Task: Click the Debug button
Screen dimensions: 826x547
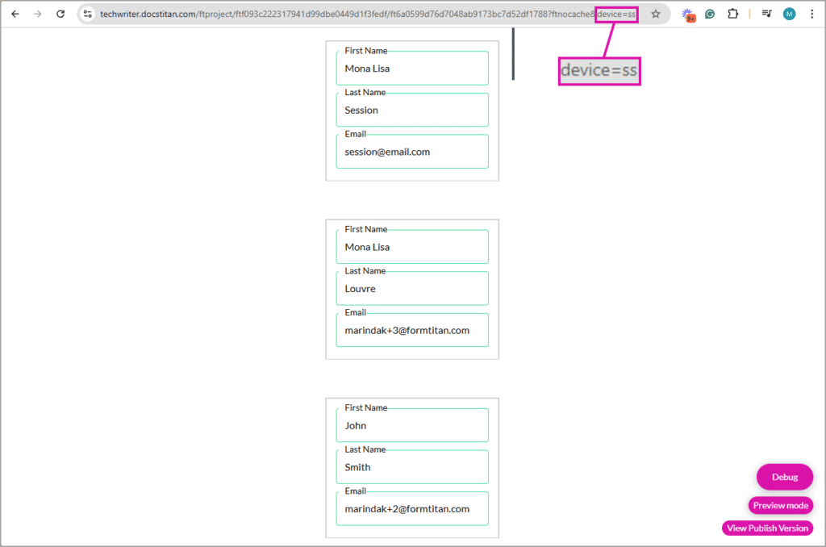Action: 784,477
